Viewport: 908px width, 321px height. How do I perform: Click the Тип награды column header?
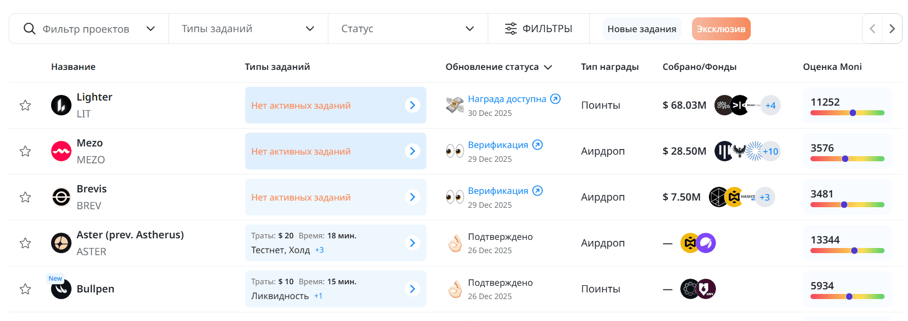tap(610, 67)
